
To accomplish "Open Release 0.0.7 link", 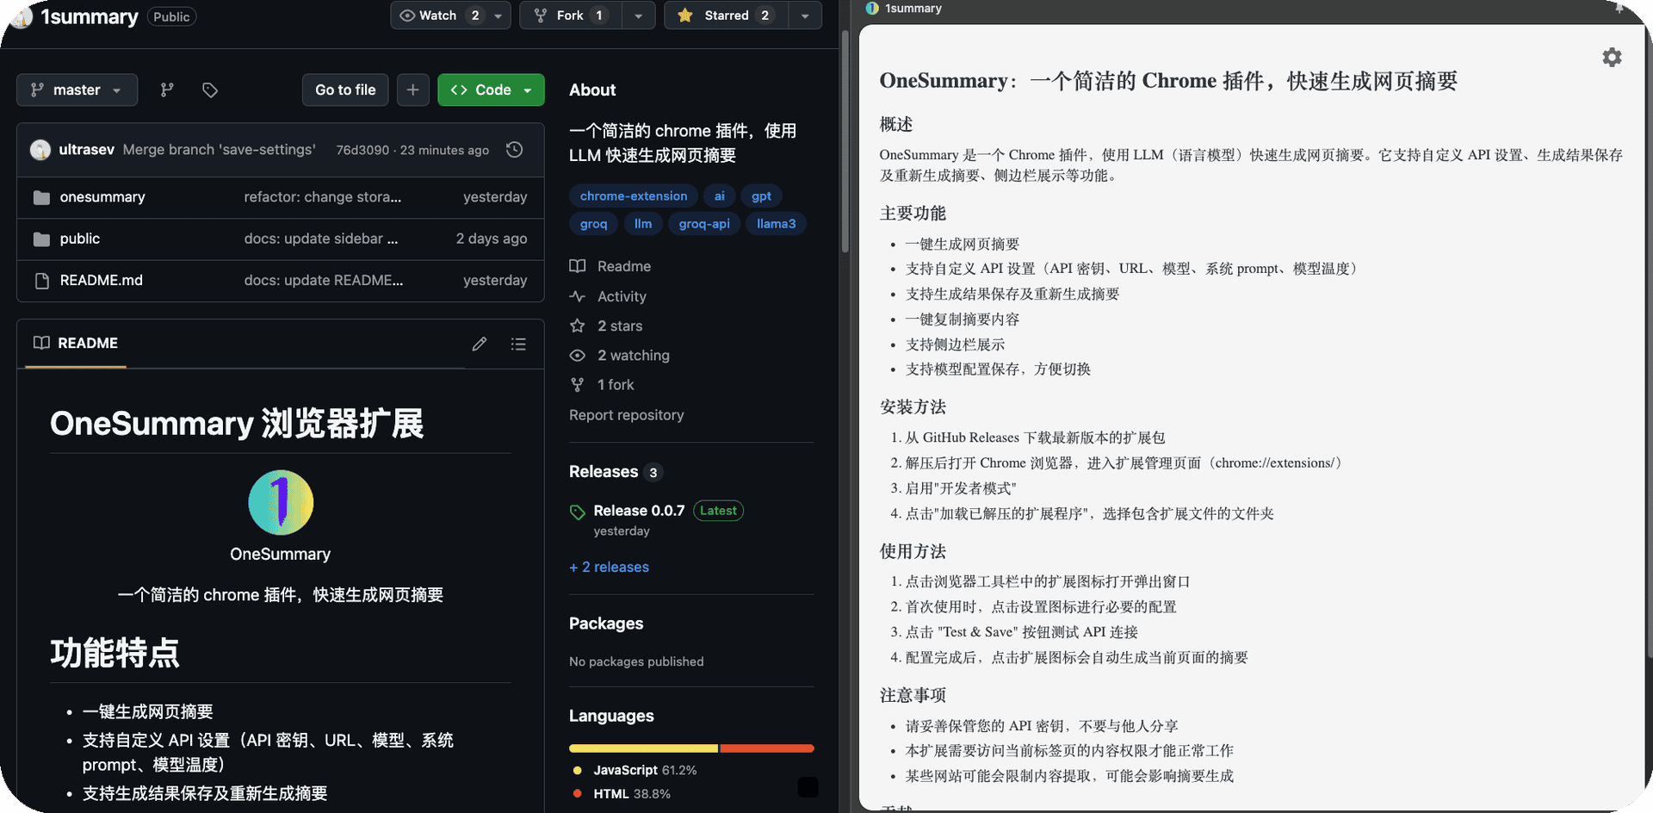I will click(x=639, y=511).
